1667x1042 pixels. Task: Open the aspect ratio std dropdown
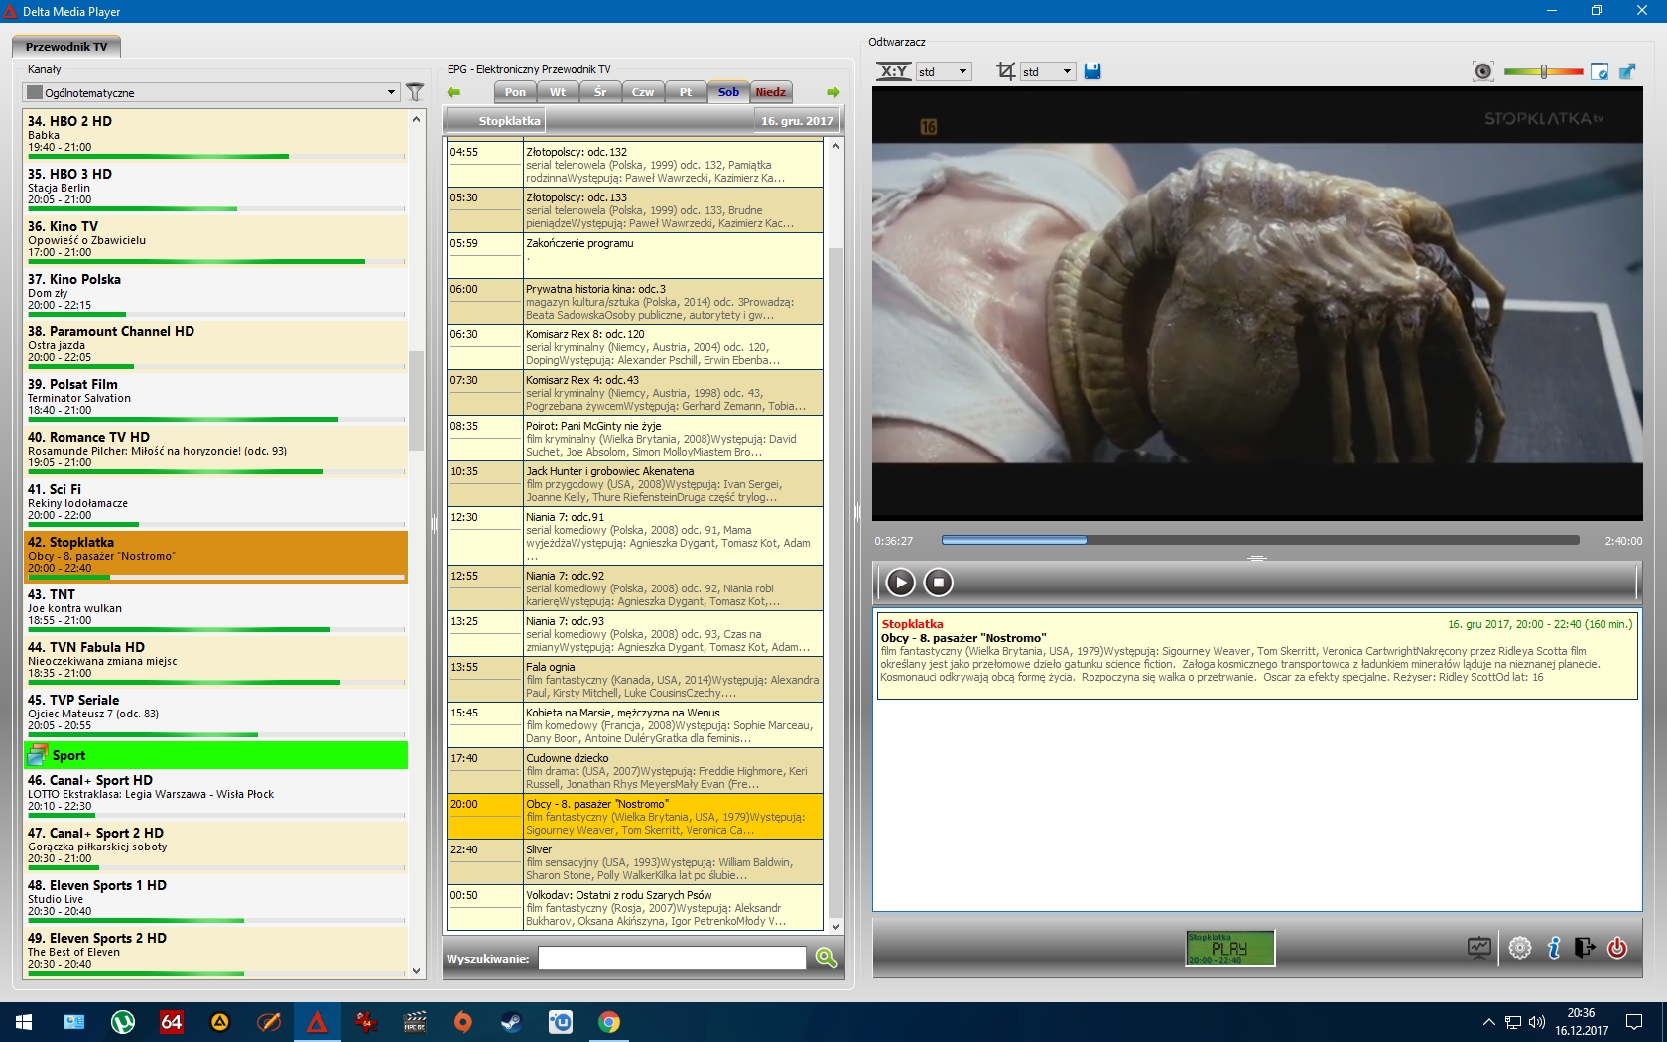[943, 71]
